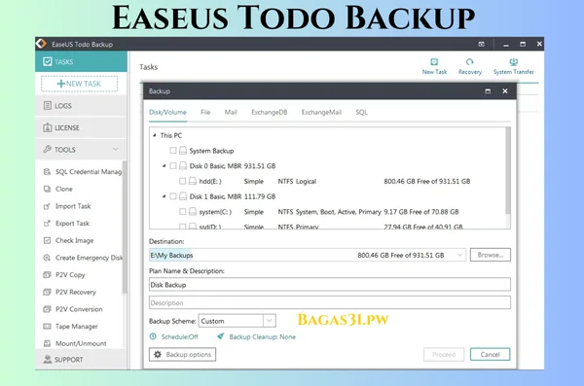Maximize the Backup dialog window

pyautogui.click(x=488, y=91)
